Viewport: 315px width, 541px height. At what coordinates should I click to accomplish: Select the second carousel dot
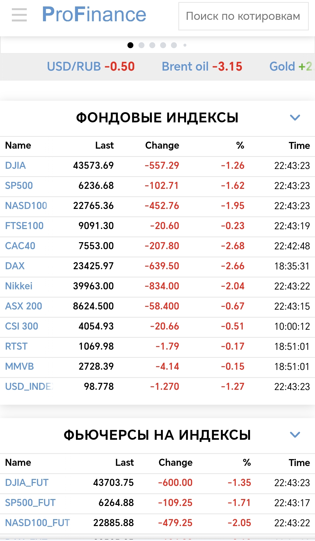141,45
